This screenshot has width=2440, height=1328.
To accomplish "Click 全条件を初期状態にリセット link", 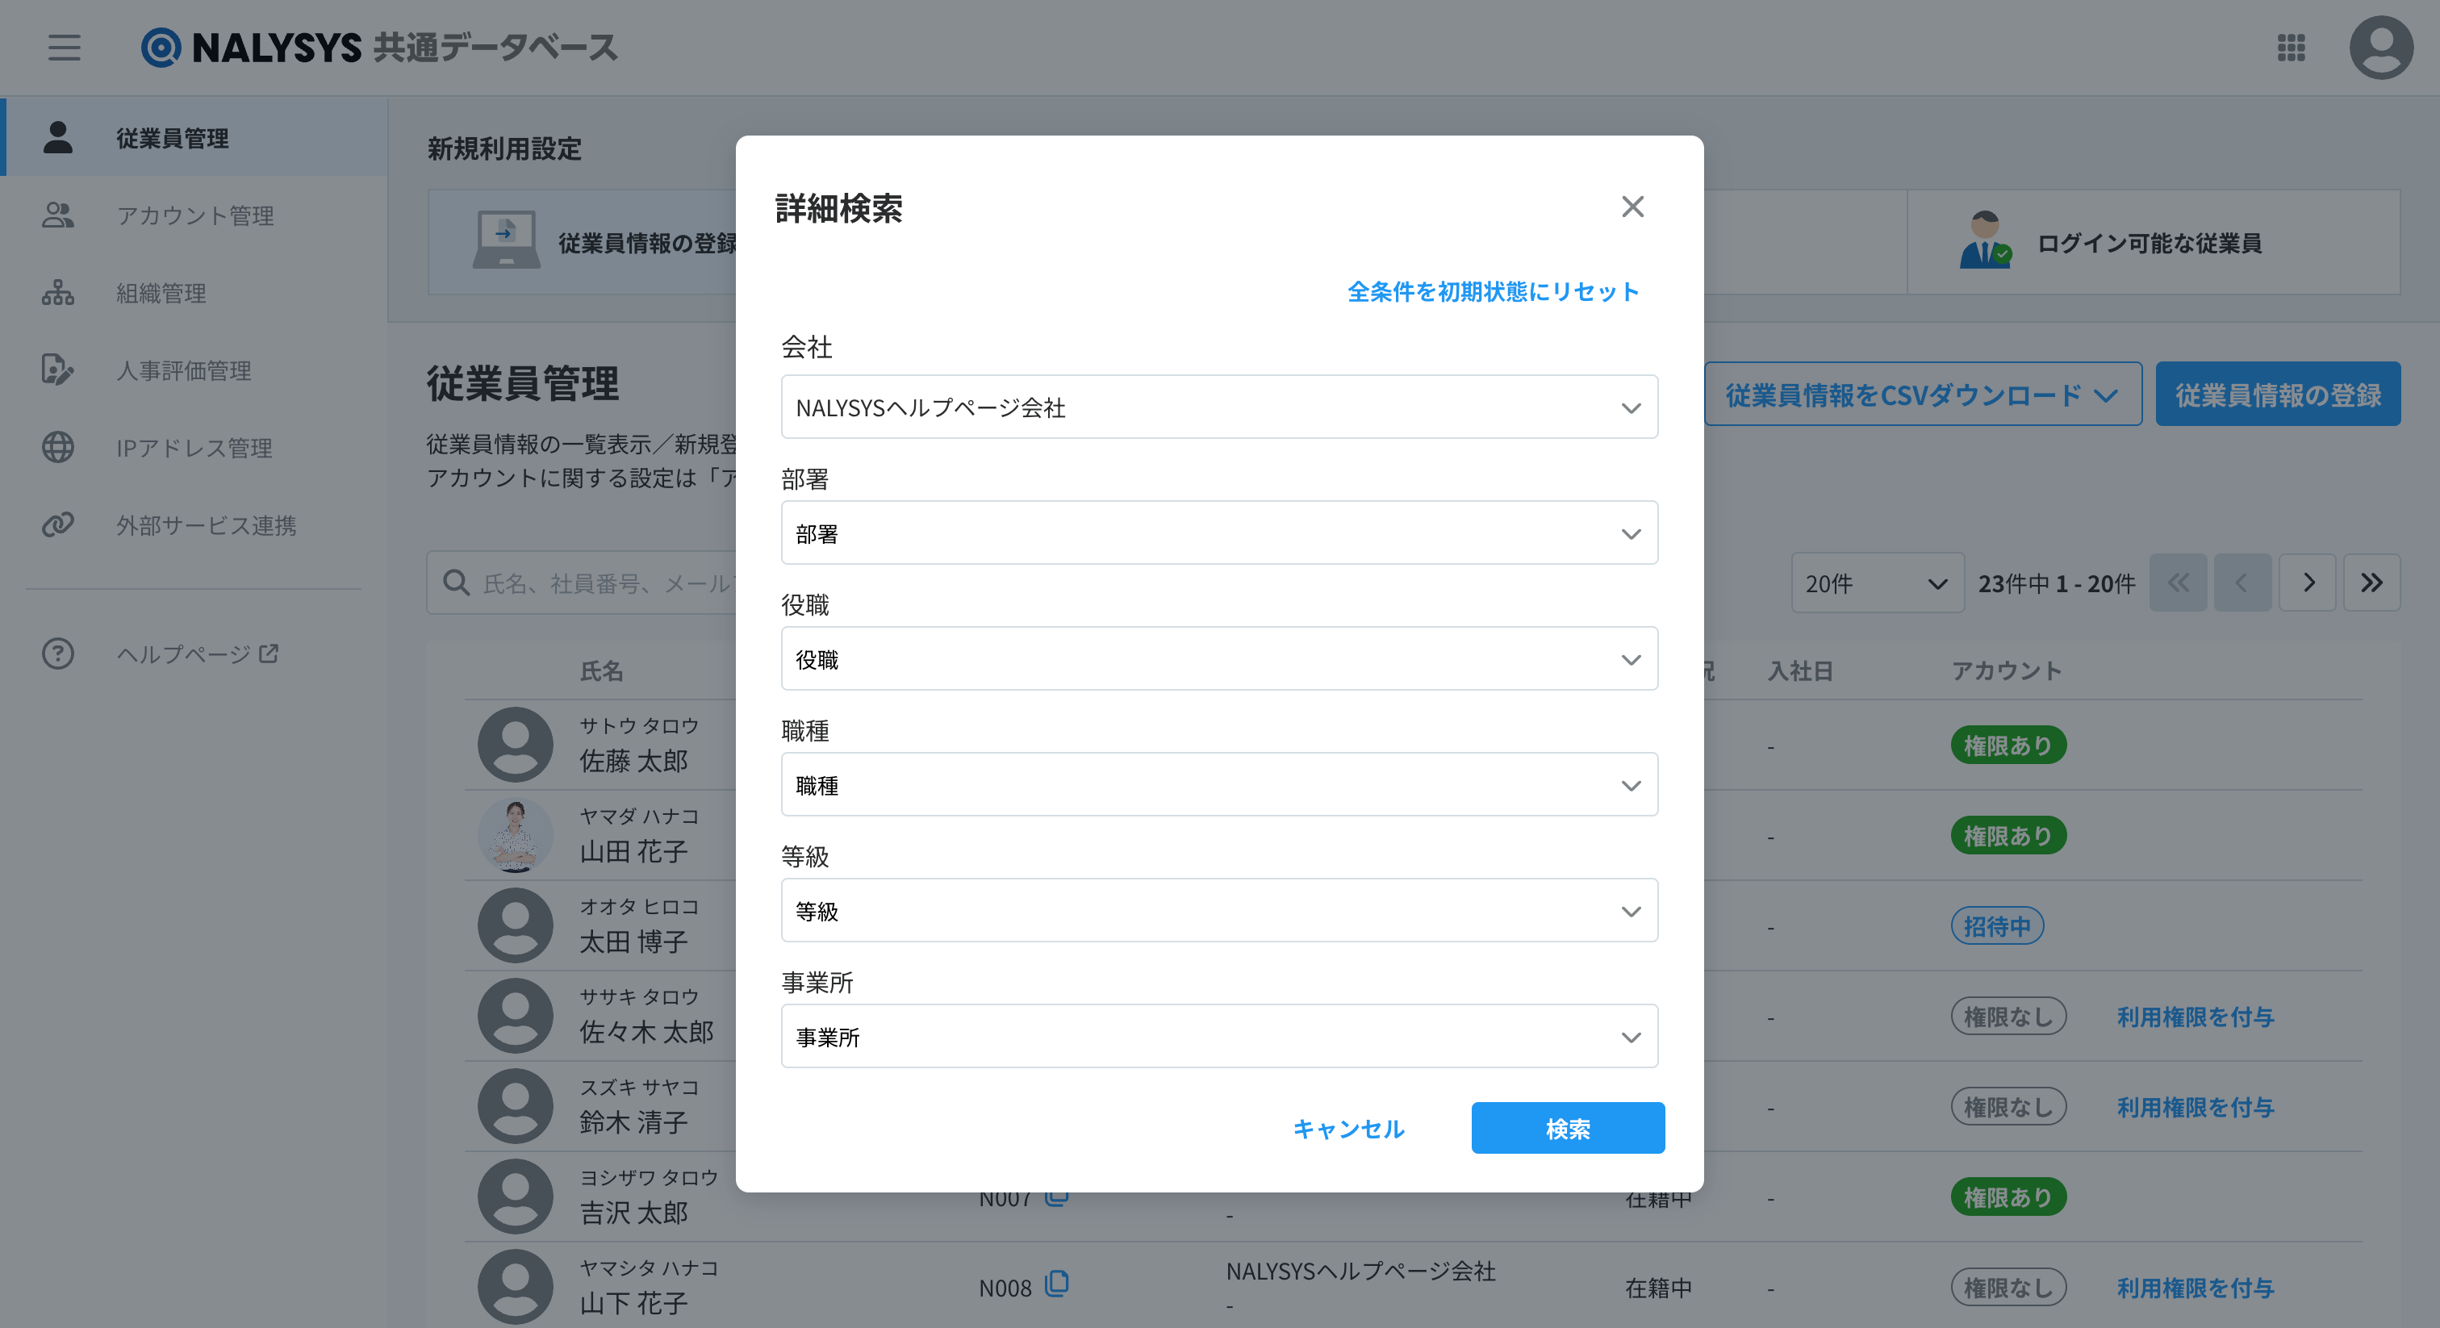I will click(x=1492, y=292).
